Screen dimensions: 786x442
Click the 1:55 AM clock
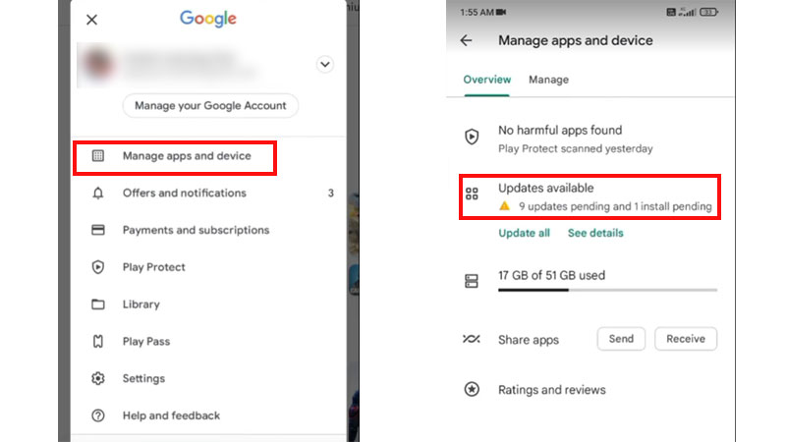tap(477, 12)
